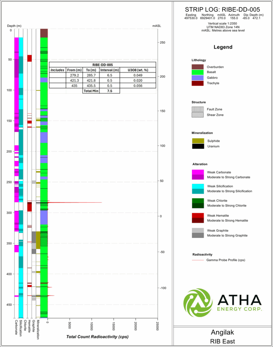Click the STRIP LOG: RIBE-DD-005 title
The width and height of the screenshot is (273, 347).
click(x=223, y=9)
